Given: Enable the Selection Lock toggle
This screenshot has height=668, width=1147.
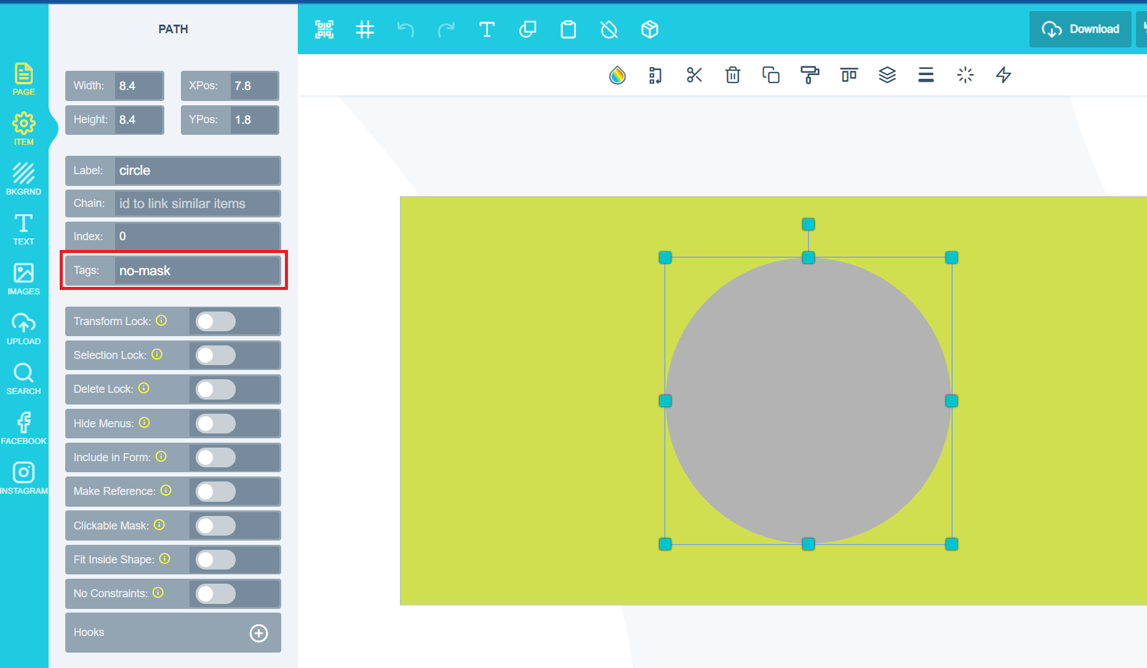Looking at the screenshot, I should (215, 355).
